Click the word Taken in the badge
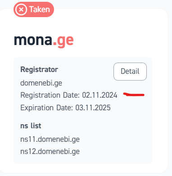 [x=40, y=9]
